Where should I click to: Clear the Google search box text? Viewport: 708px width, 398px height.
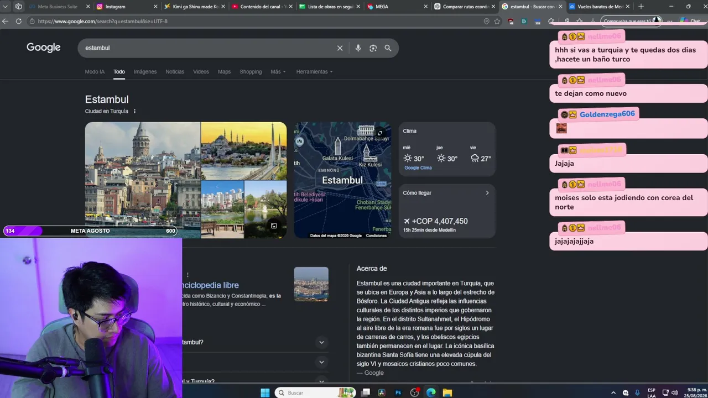pyautogui.click(x=340, y=48)
